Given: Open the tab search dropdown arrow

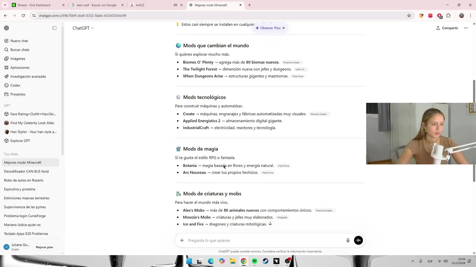Looking at the screenshot, I should coord(5,5).
